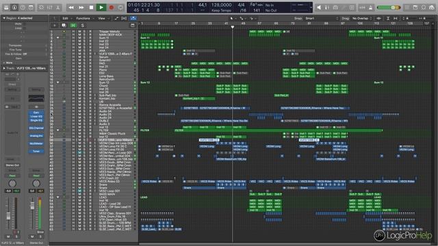The height and width of the screenshot is (246, 438).
Task: Toggle the green Hide tracks H button
Action: click(x=73, y=25)
